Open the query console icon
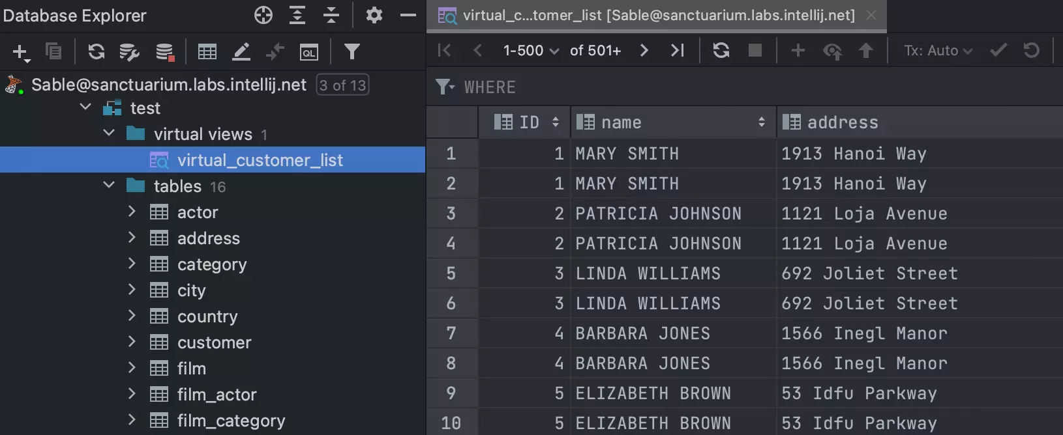 [x=308, y=52]
